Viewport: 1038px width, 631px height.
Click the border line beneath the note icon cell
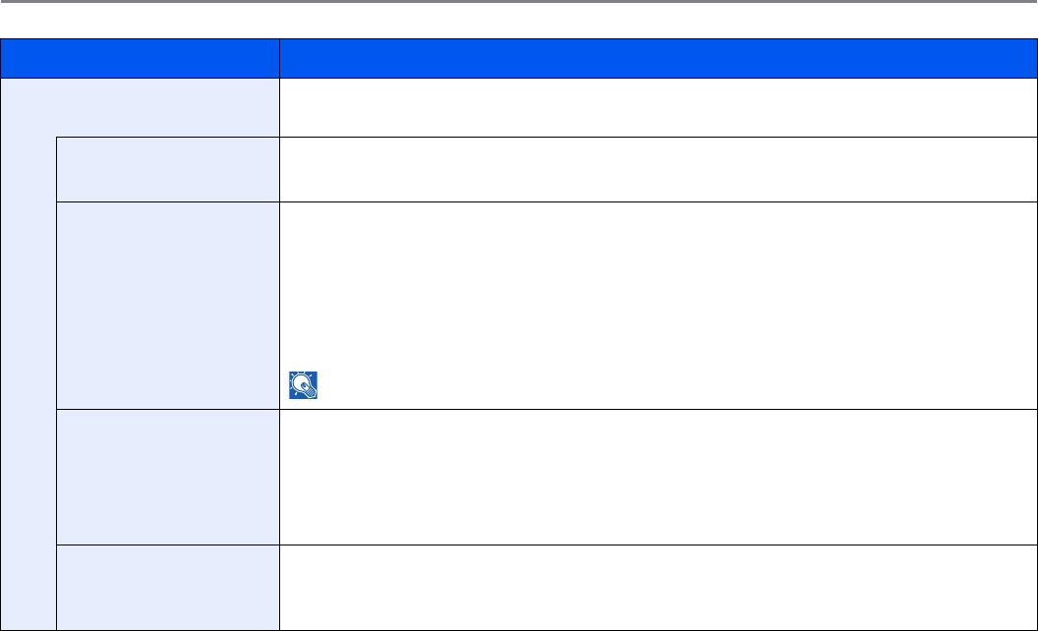point(658,409)
